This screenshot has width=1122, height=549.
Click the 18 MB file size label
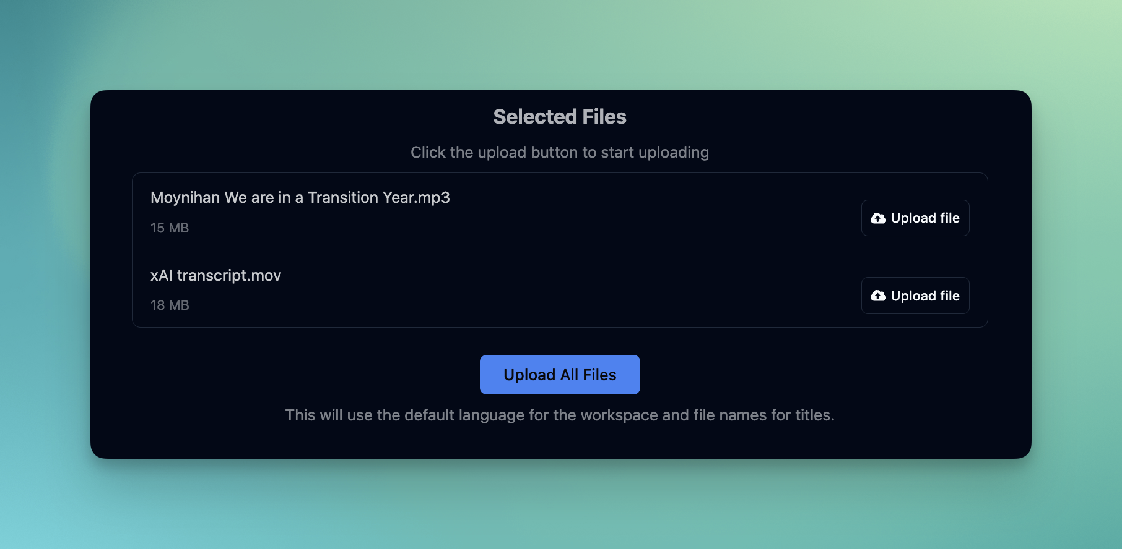[x=170, y=305]
